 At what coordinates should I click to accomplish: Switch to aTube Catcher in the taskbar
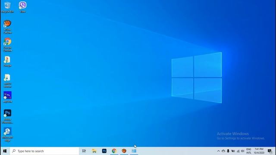coord(124,151)
